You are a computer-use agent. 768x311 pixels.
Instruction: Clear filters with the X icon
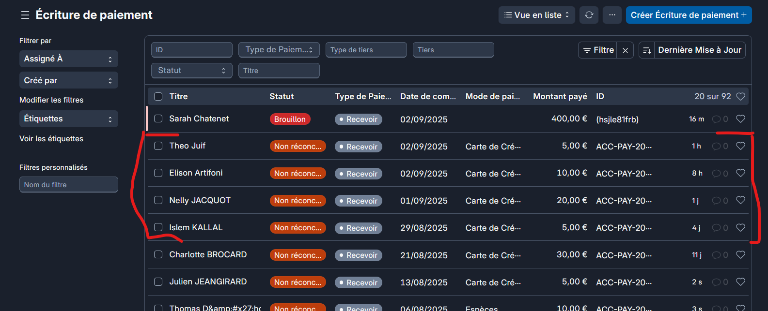pos(625,50)
